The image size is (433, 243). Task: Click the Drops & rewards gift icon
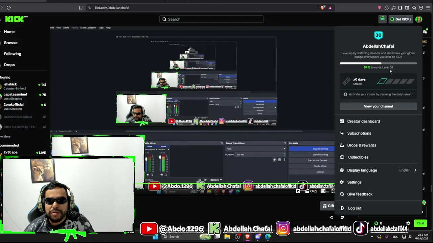coord(342,145)
